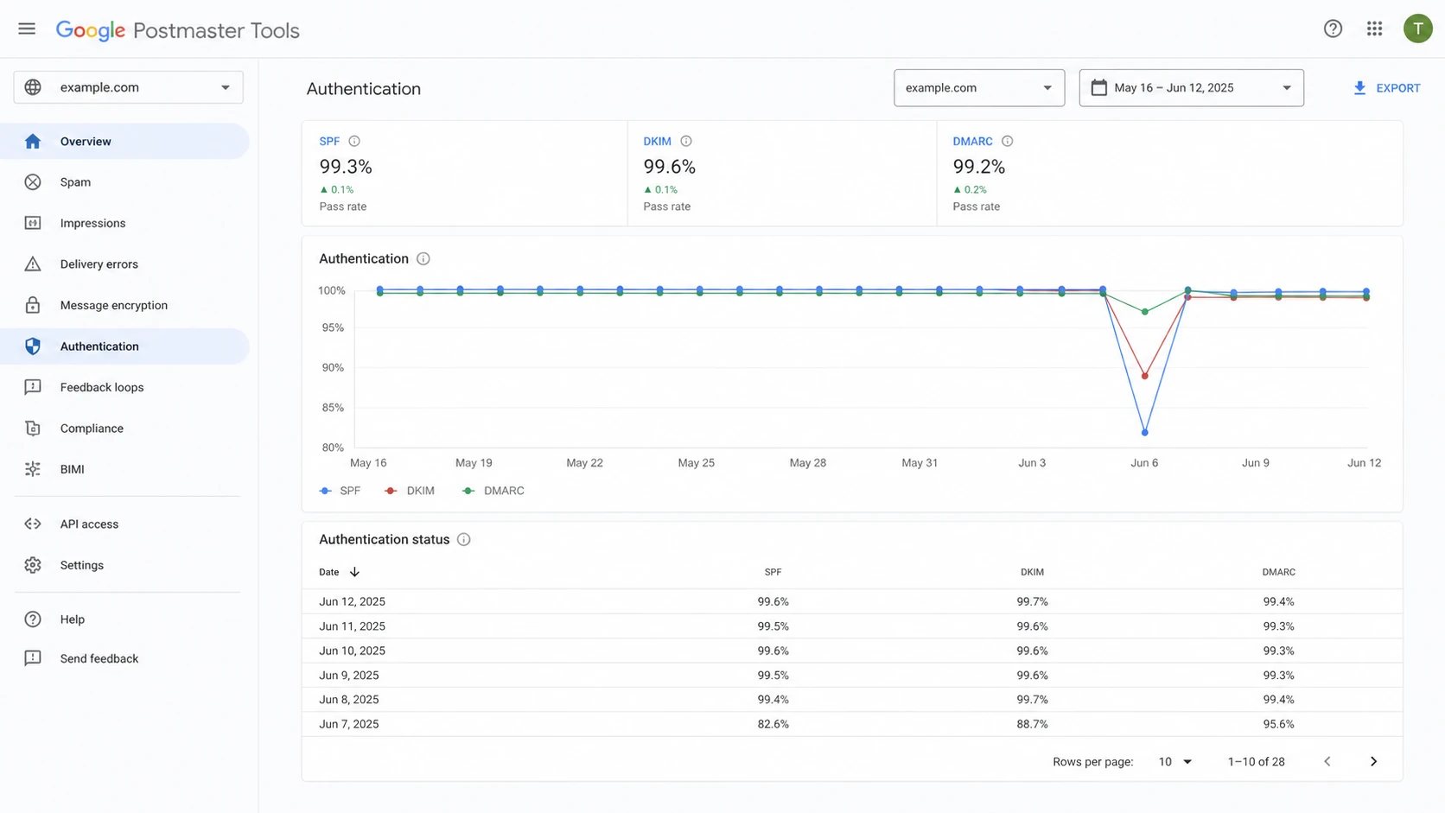
Task: Click info icon beside Authentication chart title
Action: [x=423, y=258]
